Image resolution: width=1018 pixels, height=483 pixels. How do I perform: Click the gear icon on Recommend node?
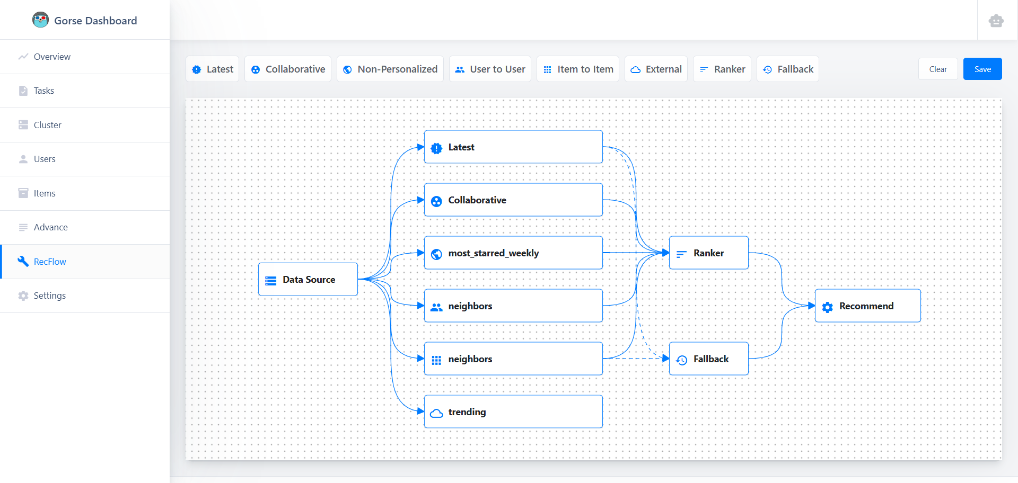pos(827,307)
